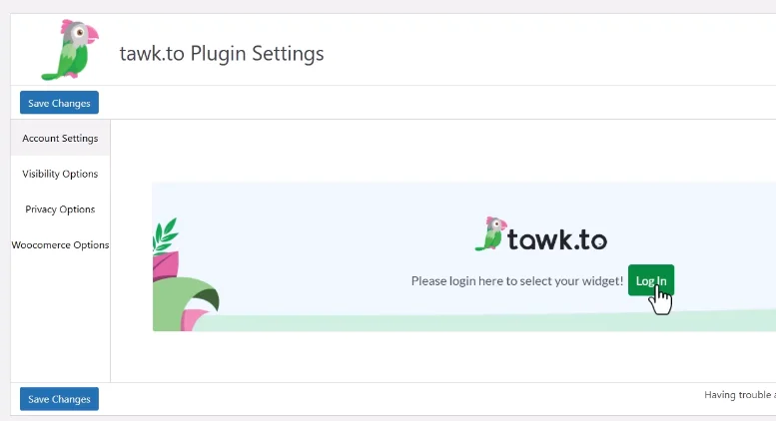Image resolution: width=776 pixels, height=421 pixels.
Task: Click the 'Please login here' message text
Action: point(517,281)
